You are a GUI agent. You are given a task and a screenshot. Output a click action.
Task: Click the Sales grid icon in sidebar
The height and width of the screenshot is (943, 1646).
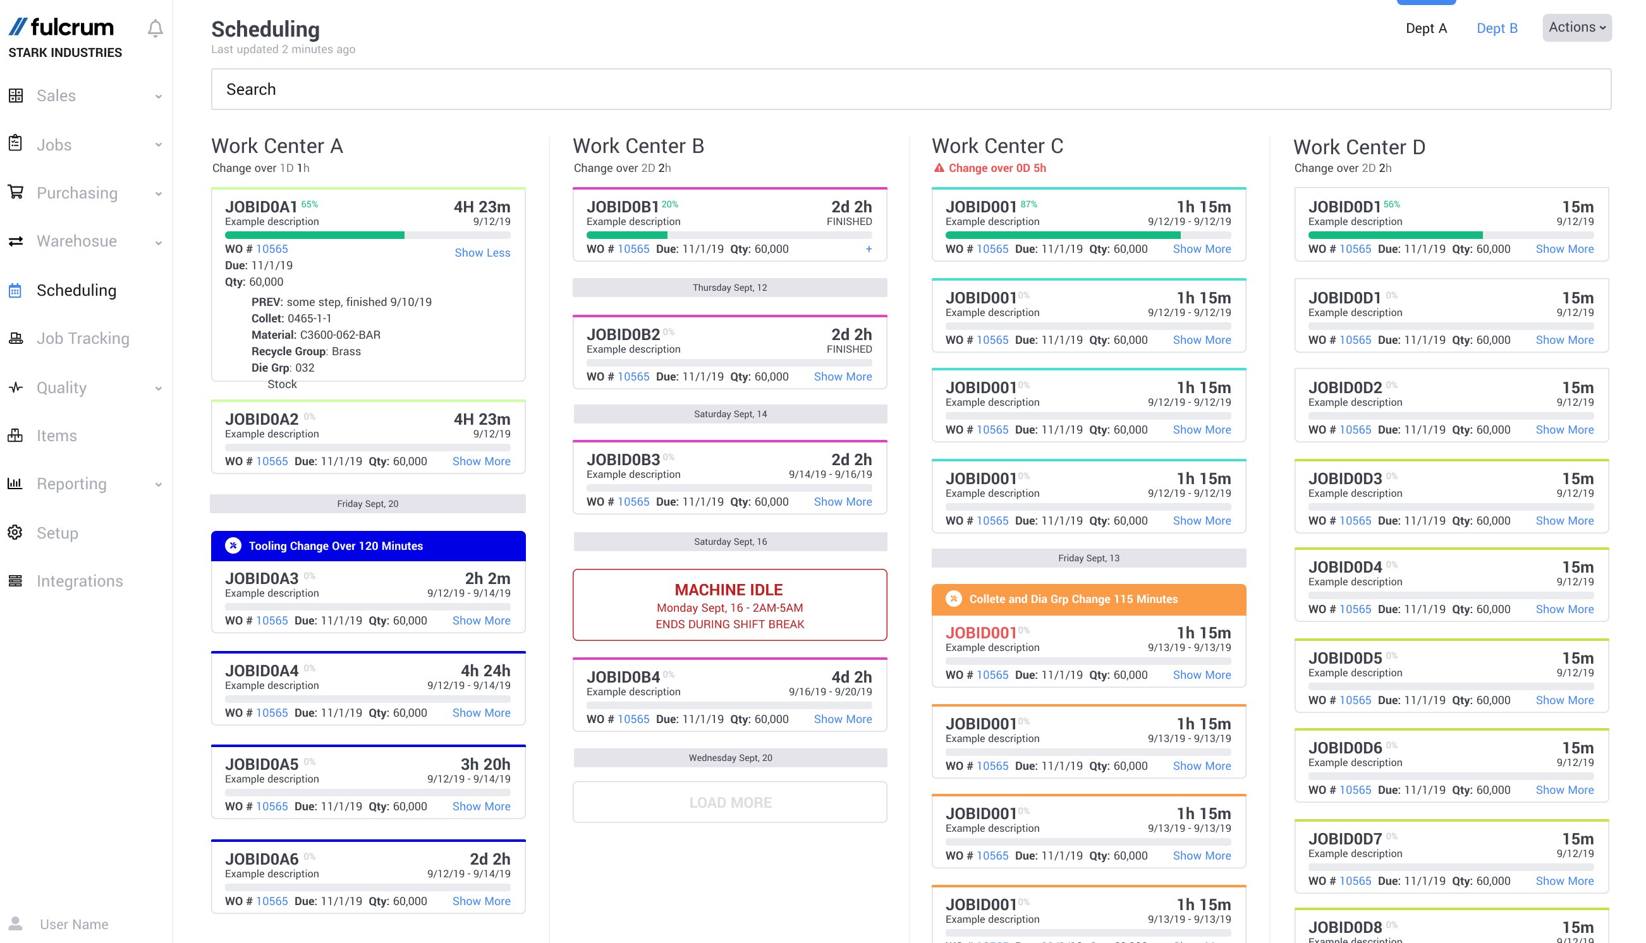coord(16,96)
